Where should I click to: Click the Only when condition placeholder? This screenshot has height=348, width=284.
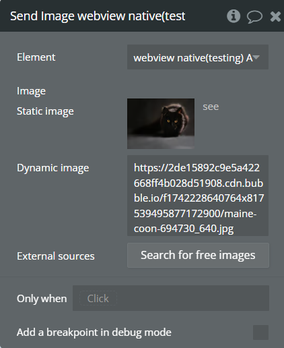98,299
